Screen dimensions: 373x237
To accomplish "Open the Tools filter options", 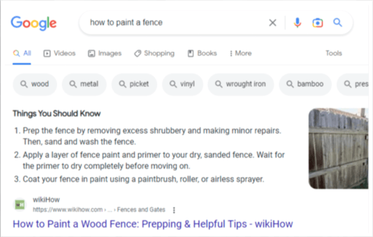I will (x=334, y=53).
